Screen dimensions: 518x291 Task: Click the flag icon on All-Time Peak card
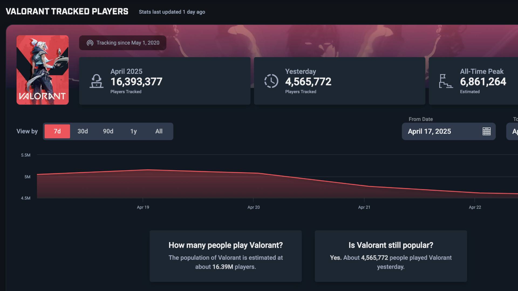coord(446,81)
